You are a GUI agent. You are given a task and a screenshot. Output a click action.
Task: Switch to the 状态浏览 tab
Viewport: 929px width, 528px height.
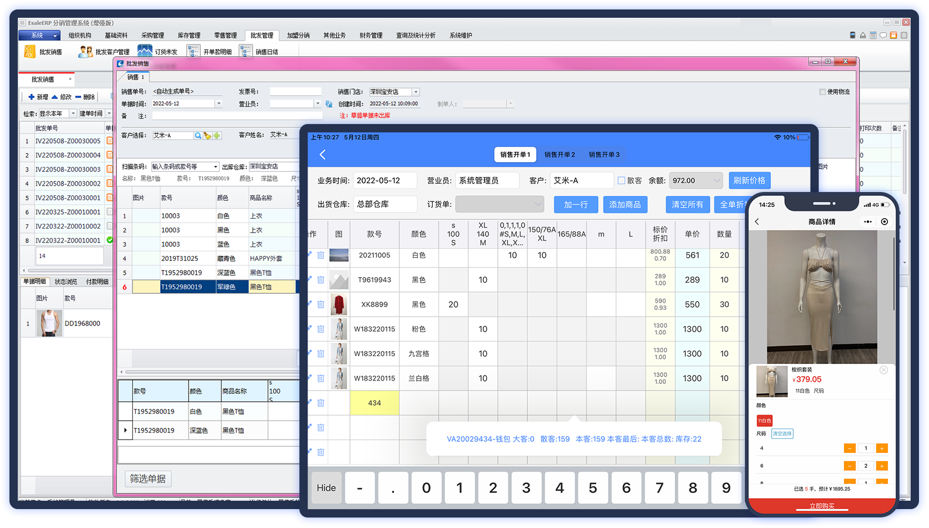[x=66, y=282]
